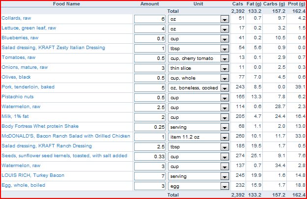Open the Blueberries, raw link

pyautogui.click(x=20, y=38)
